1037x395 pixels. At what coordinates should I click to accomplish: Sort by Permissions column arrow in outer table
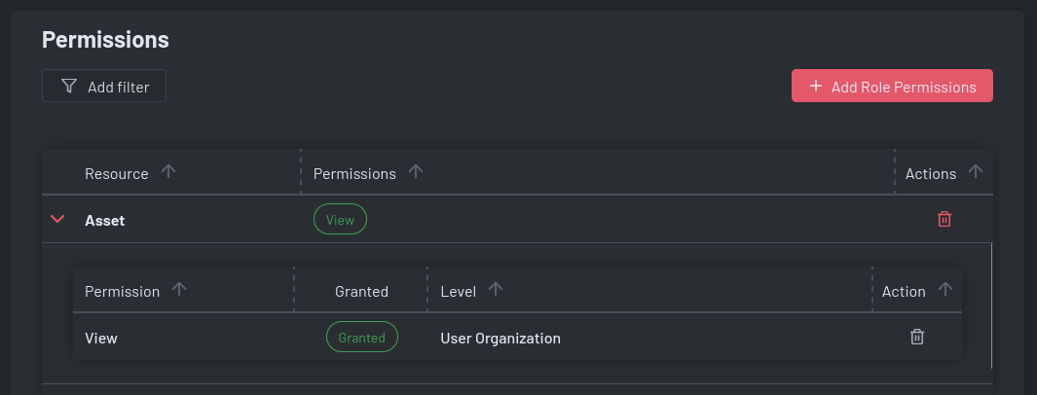tap(416, 172)
